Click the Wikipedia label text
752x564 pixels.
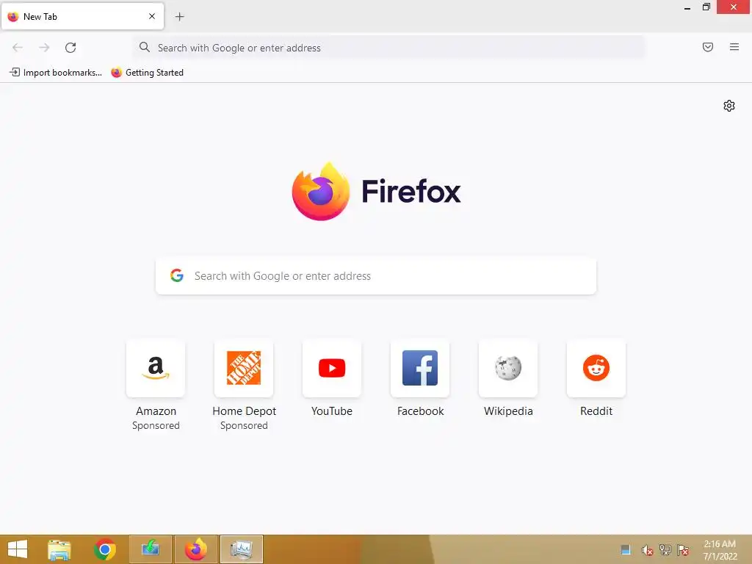coord(508,411)
